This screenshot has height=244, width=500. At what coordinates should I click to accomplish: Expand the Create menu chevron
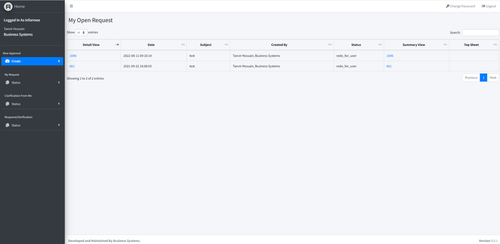pyautogui.click(x=59, y=61)
